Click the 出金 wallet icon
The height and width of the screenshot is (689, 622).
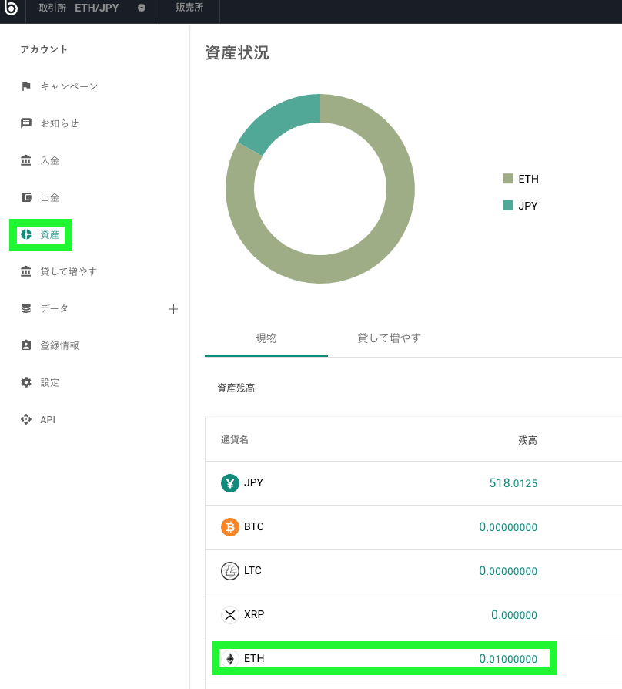click(26, 197)
